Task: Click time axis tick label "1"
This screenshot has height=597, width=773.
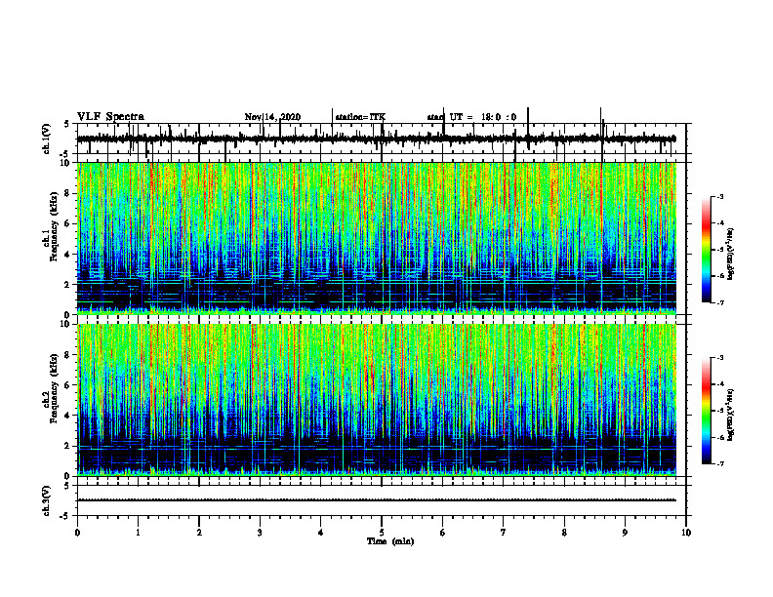Action: 138,533
